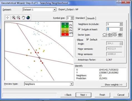Choose the one-sector ellipse type
The image size is (132, 101).
click(x=104, y=35)
